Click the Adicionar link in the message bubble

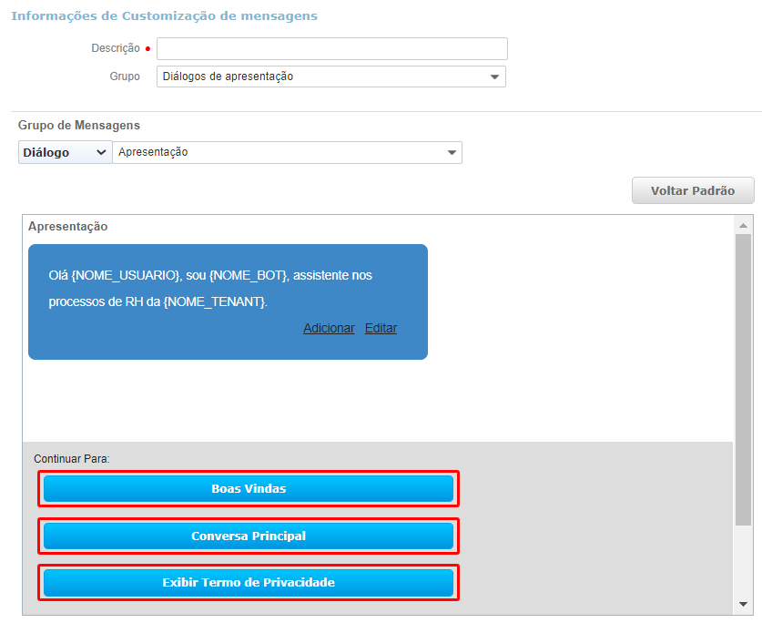(x=329, y=328)
